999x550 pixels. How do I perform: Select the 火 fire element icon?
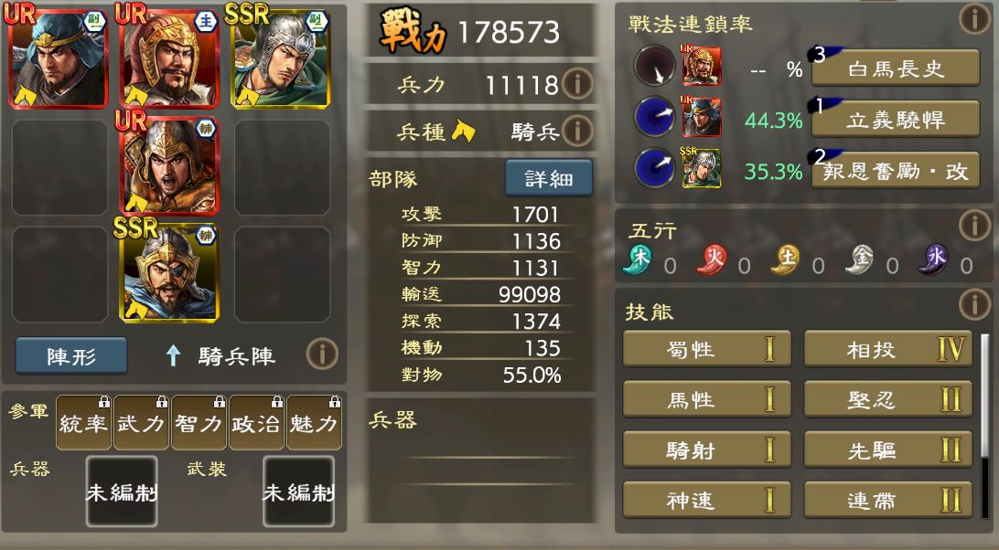pyautogui.click(x=712, y=260)
